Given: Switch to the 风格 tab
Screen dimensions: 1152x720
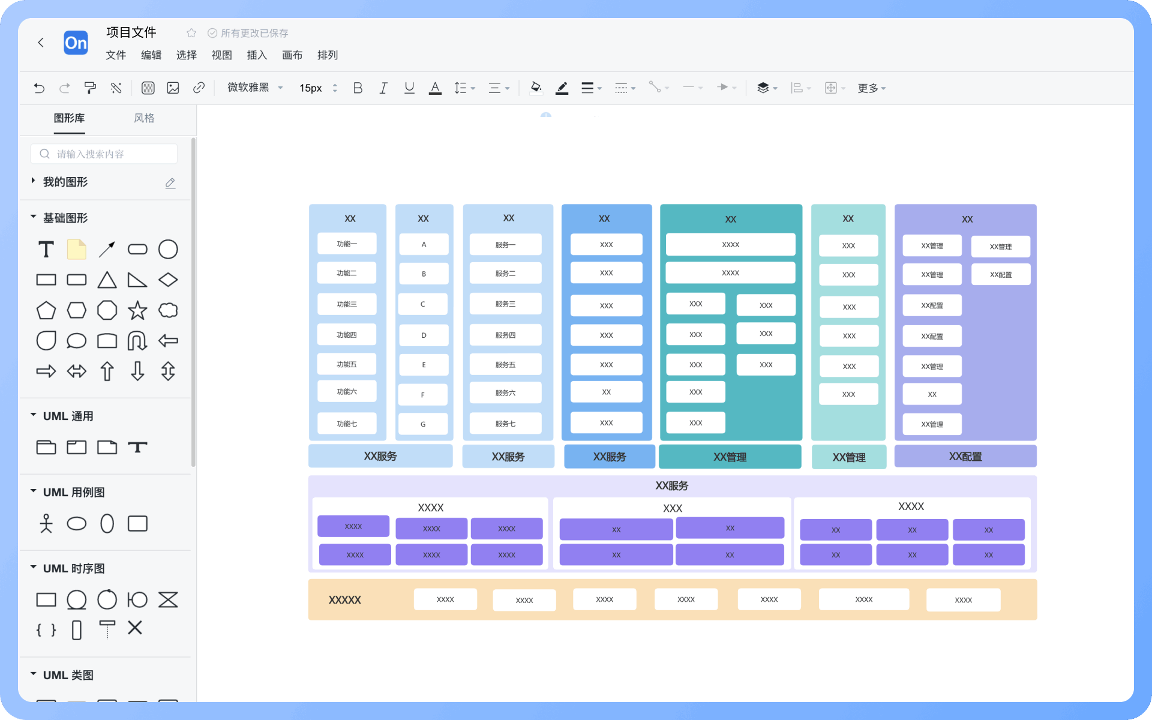Looking at the screenshot, I should click(x=144, y=118).
